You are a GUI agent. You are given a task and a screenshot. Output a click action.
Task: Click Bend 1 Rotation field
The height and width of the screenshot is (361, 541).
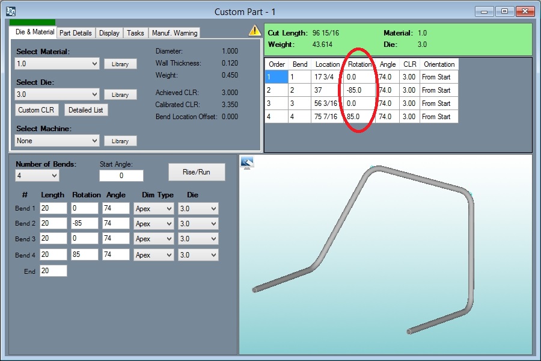click(85, 208)
